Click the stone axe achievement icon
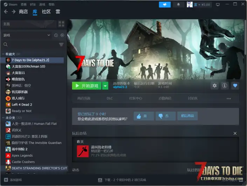 coord(83,151)
